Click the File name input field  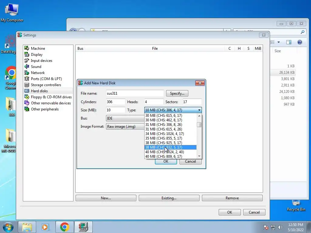click(x=135, y=93)
